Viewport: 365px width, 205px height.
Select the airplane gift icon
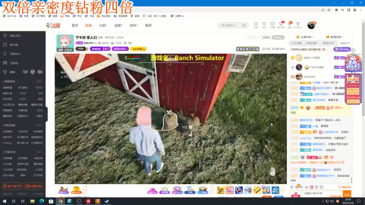click(248, 190)
